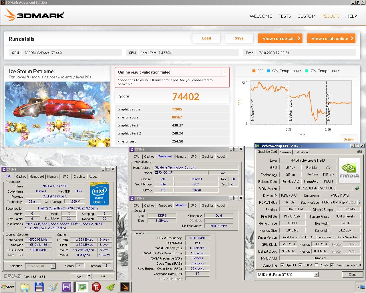The image size is (366, 293).
Task: Click the CPU-Z window title icon
Action: 4,169
